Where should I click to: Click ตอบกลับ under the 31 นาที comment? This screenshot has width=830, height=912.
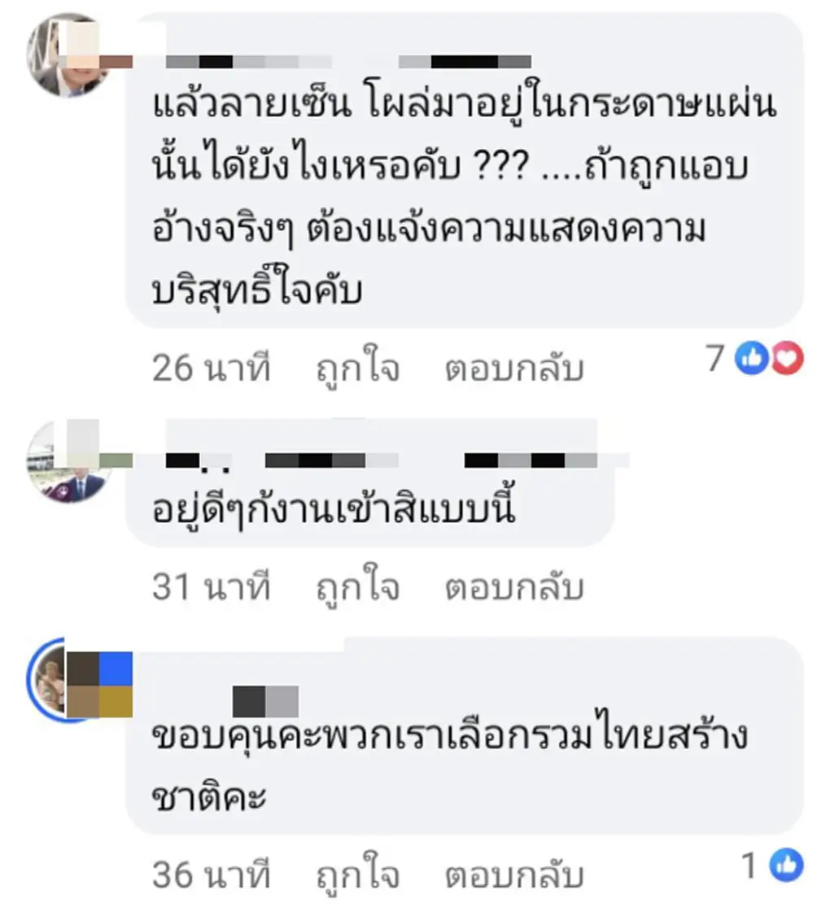click(x=514, y=587)
